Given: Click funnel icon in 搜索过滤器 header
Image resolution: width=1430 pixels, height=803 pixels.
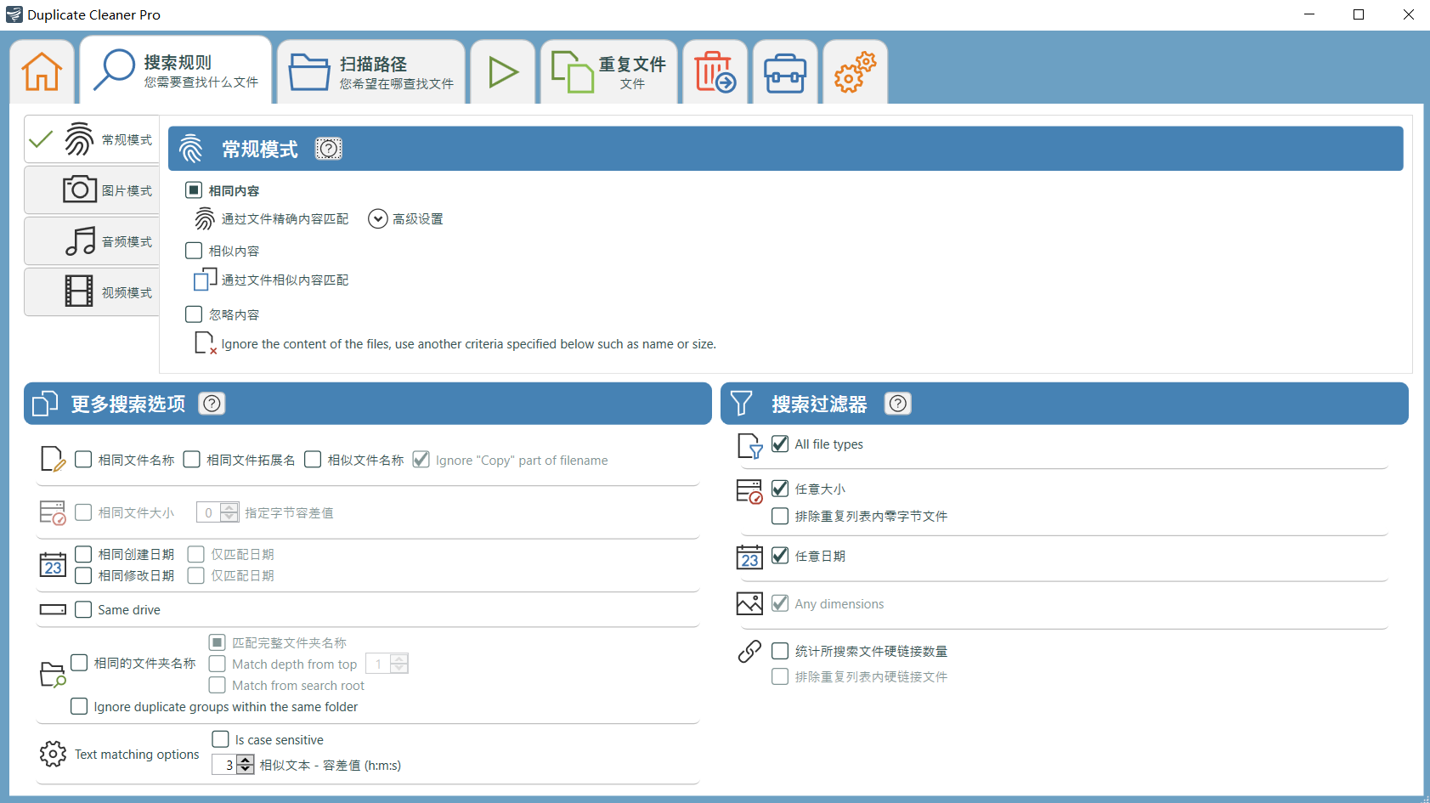Looking at the screenshot, I should (x=741, y=404).
